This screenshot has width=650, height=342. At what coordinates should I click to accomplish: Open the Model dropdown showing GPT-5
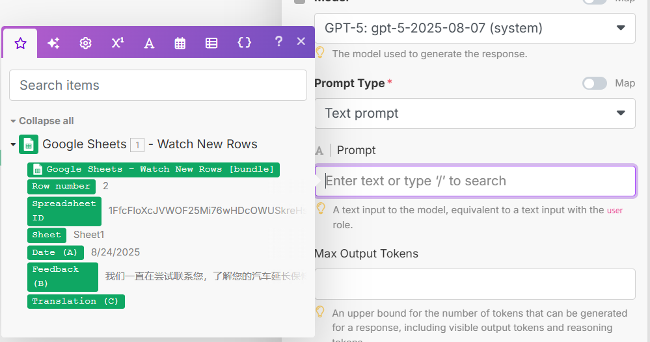(x=474, y=28)
